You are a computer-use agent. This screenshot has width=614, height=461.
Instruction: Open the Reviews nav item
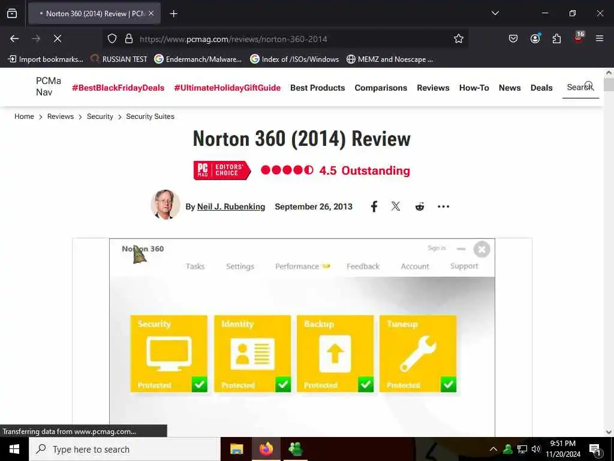[433, 88]
